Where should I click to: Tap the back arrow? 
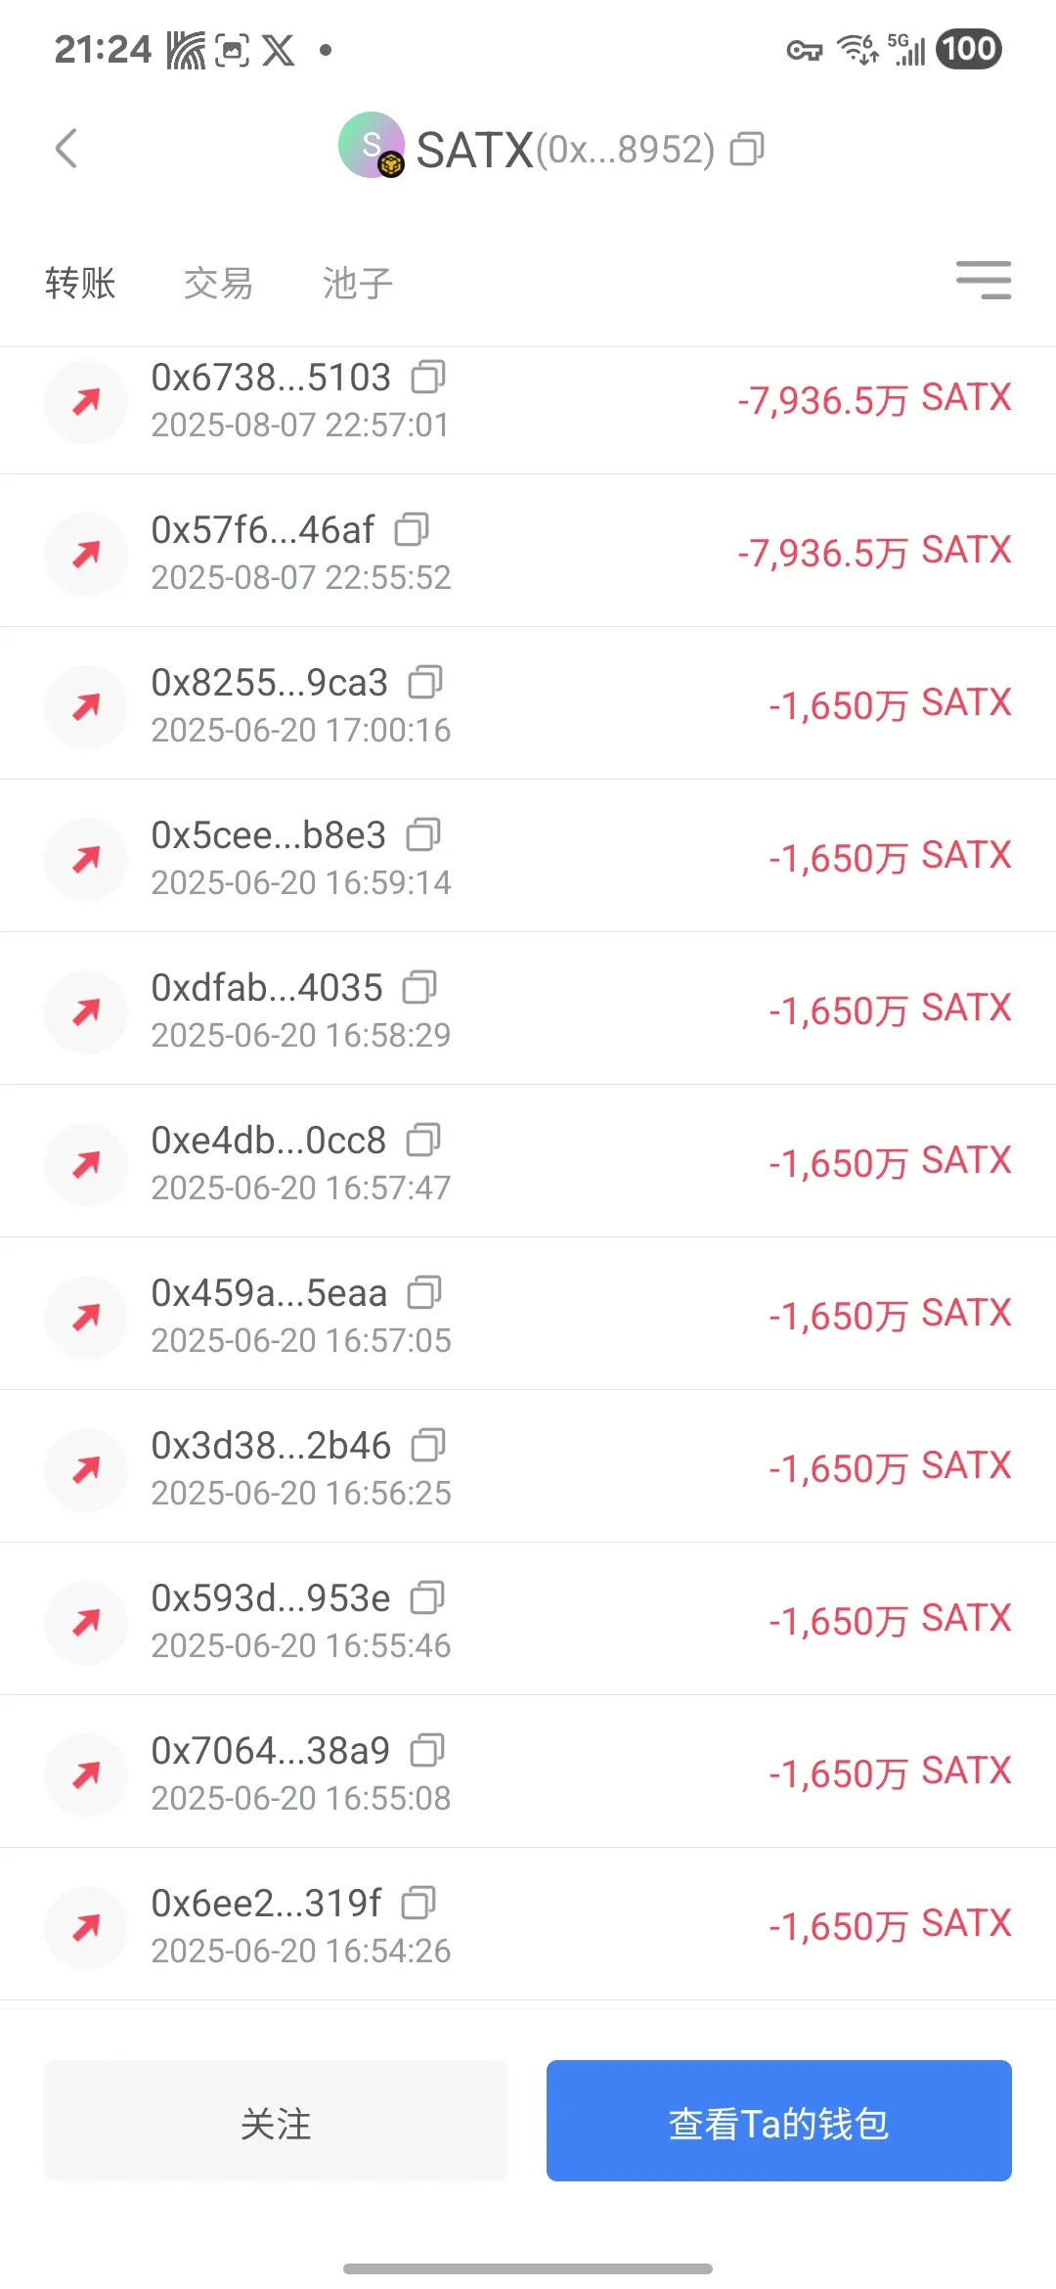(66, 149)
